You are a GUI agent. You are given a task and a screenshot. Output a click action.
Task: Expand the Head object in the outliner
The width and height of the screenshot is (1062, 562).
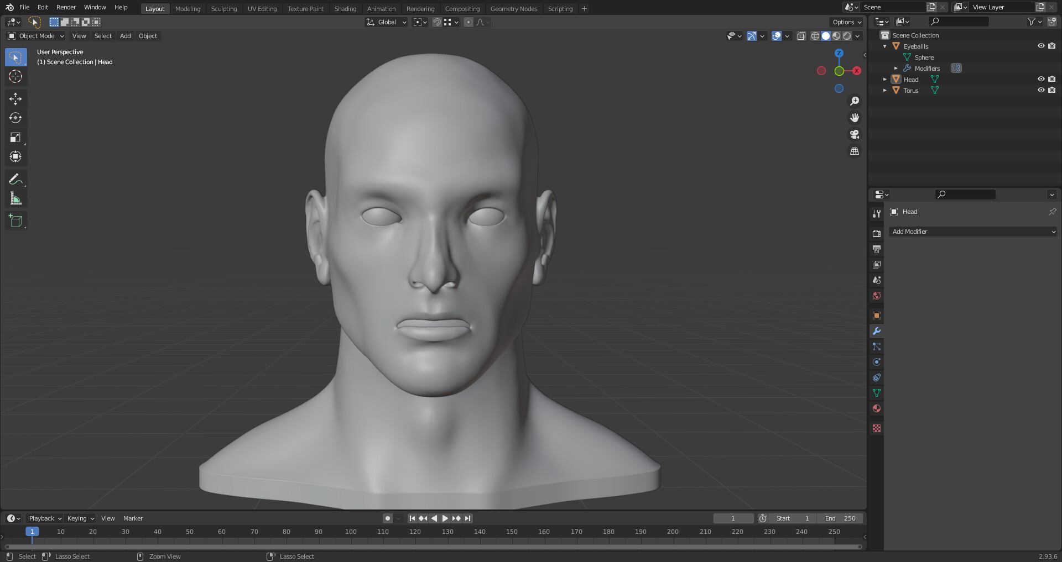(x=885, y=79)
